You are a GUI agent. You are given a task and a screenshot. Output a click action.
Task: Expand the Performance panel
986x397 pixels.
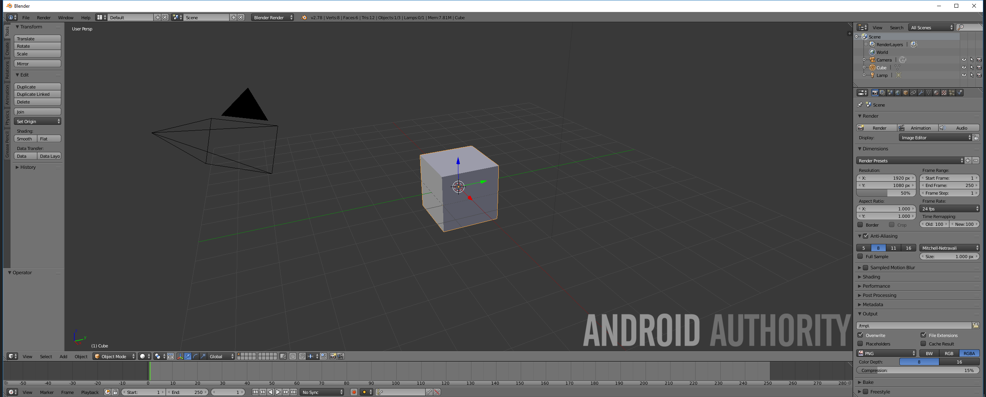[876, 286]
